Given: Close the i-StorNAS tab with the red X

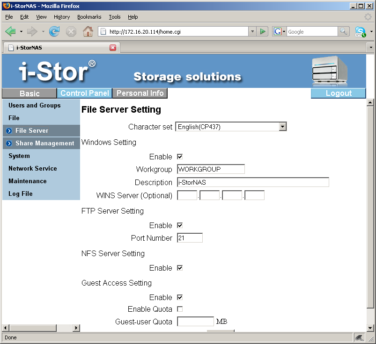Looking at the screenshot, I should tap(113, 48).
